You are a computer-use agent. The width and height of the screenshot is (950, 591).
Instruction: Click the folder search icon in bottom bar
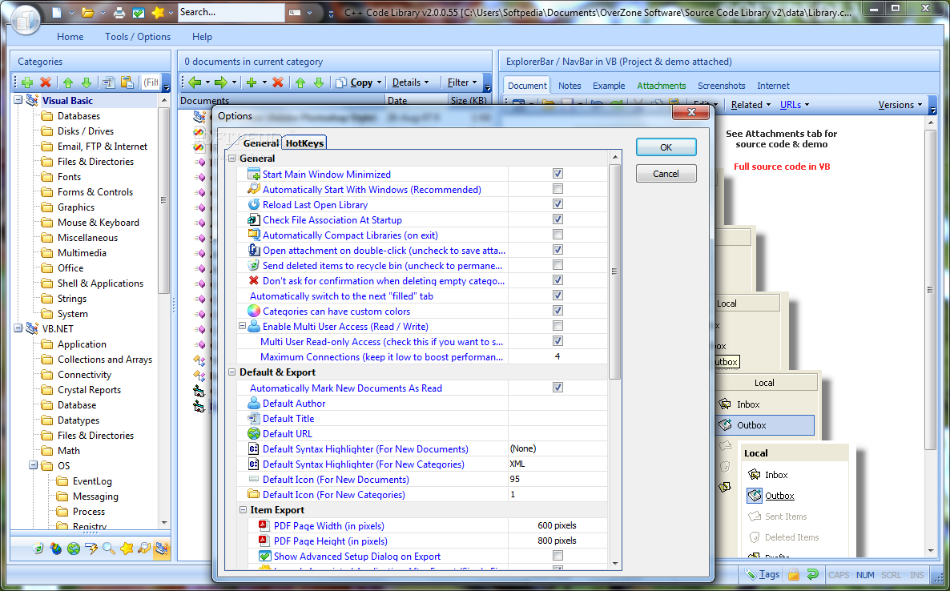(144, 549)
